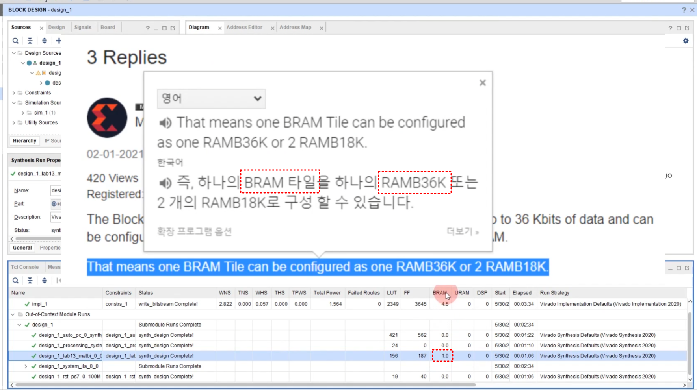Collapse the design_1 source node

point(23,63)
